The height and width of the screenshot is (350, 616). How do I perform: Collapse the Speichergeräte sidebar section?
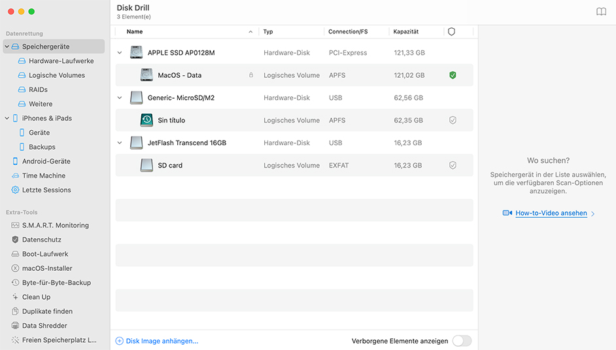(7, 46)
